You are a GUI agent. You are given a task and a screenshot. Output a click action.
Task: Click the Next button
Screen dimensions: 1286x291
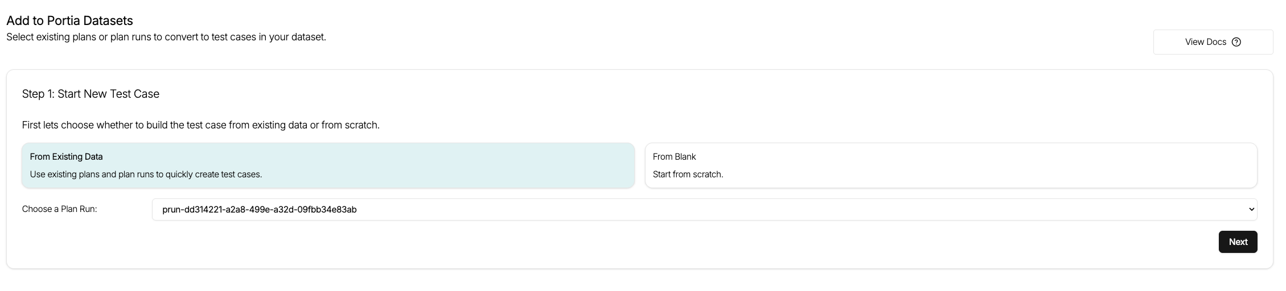[x=1238, y=242]
